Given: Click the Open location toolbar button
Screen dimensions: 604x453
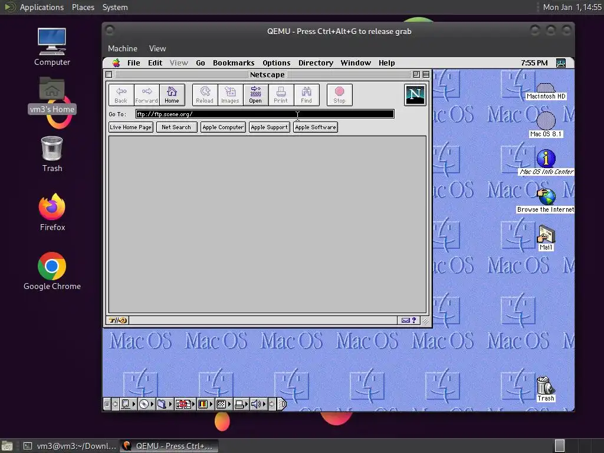Looking at the screenshot, I should point(255,95).
